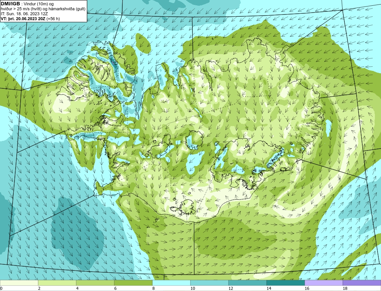Click the 8–10 m/s light cyan legend swatch
This screenshot has height=291, width=381.
(x=171, y=283)
